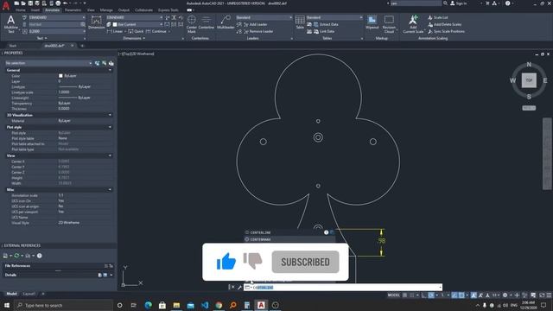Click the command line input field

tap(343, 288)
